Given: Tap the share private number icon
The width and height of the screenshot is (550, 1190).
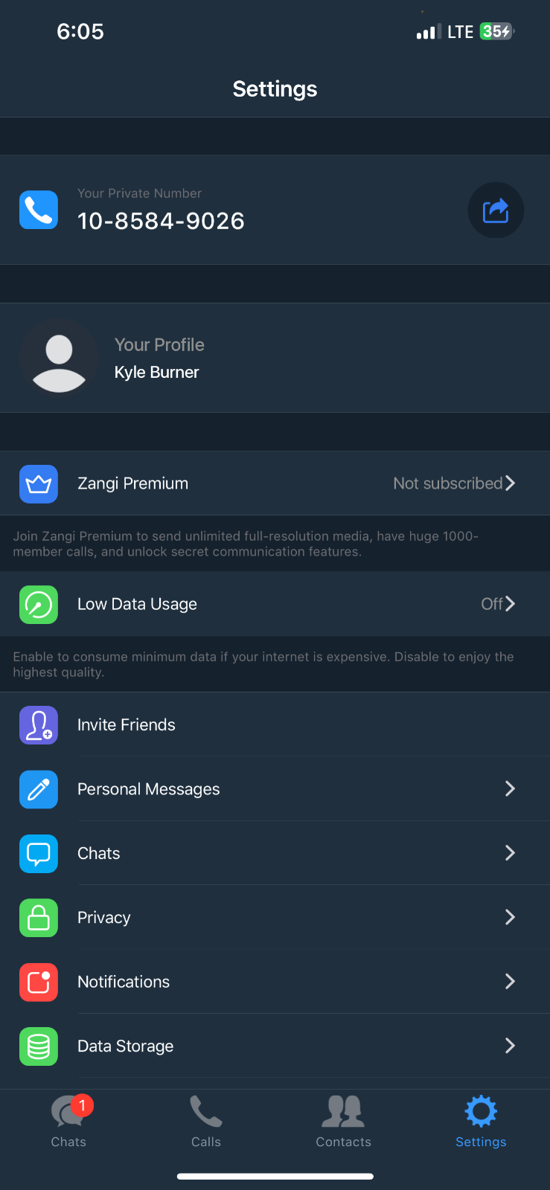Looking at the screenshot, I should [496, 210].
